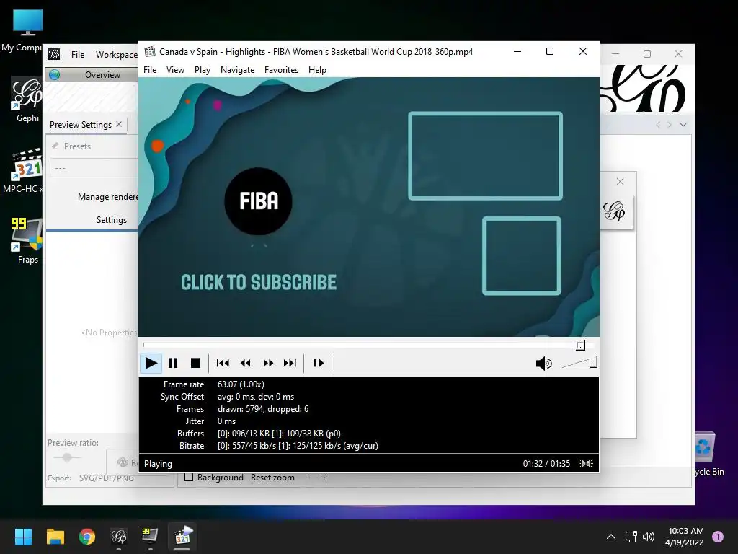Open the Fraps desktop shortcut
This screenshot has width=738, height=554.
(x=27, y=241)
